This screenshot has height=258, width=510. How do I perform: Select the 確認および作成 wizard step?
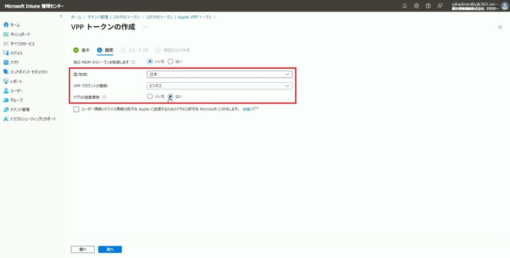tap(173, 50)
